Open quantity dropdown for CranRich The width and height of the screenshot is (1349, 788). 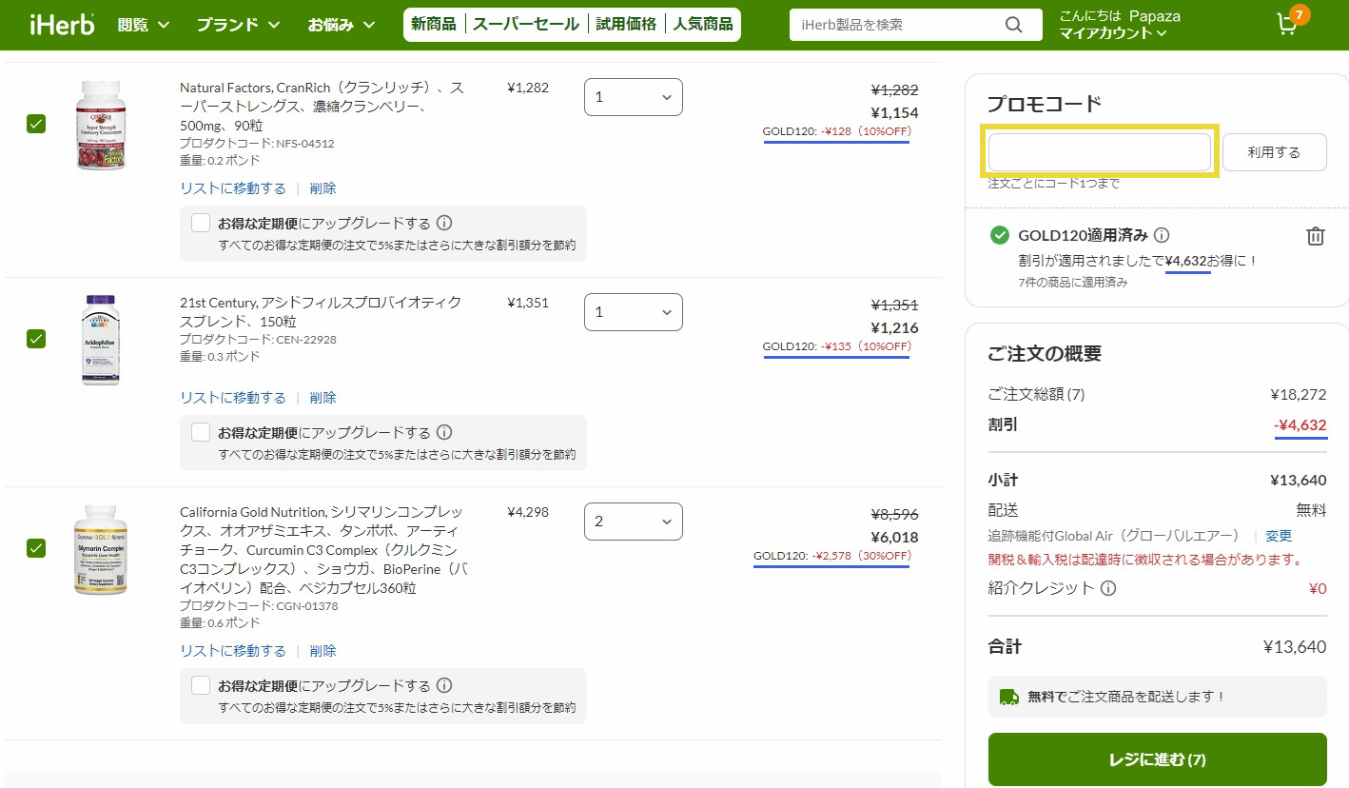pyautogui.click(x=633, y=97)
